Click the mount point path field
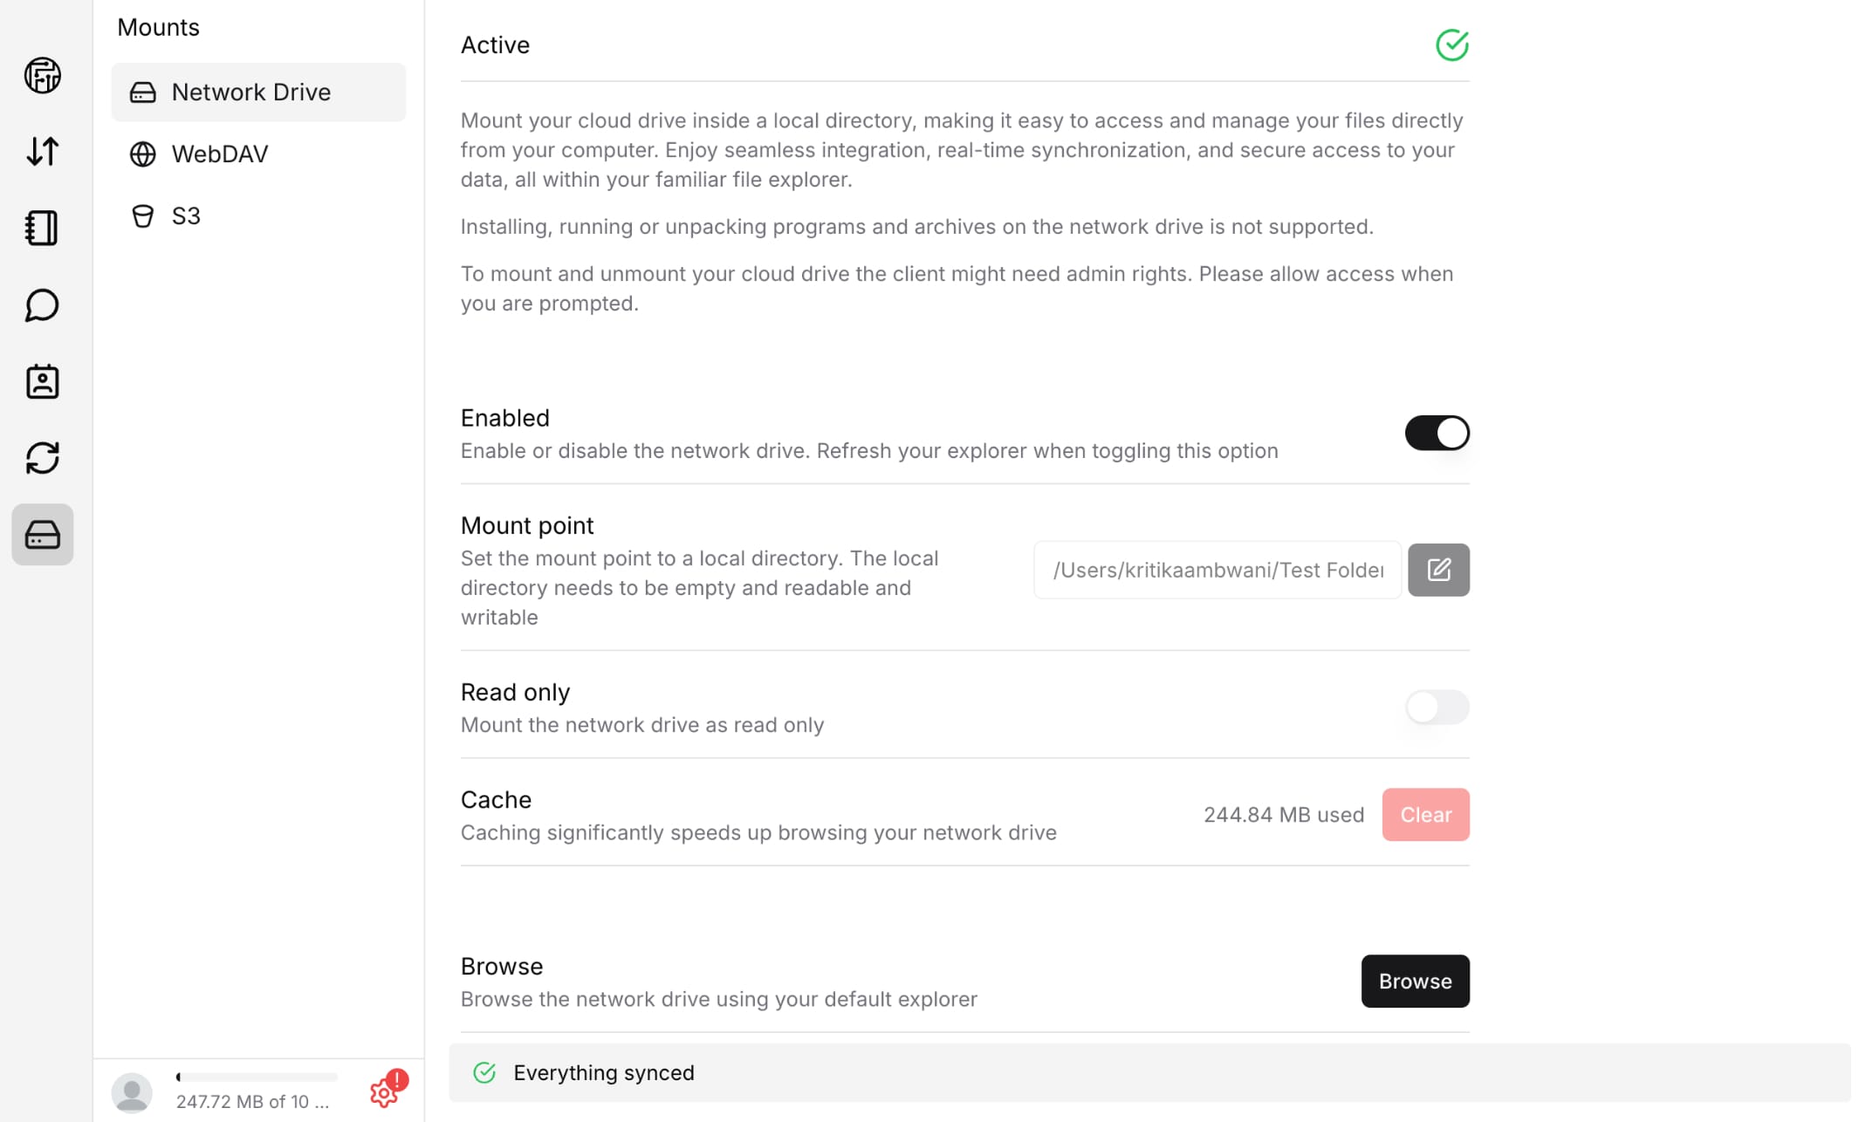This screenshot has width=1859, height=1122. click(x=1217, y=570)
